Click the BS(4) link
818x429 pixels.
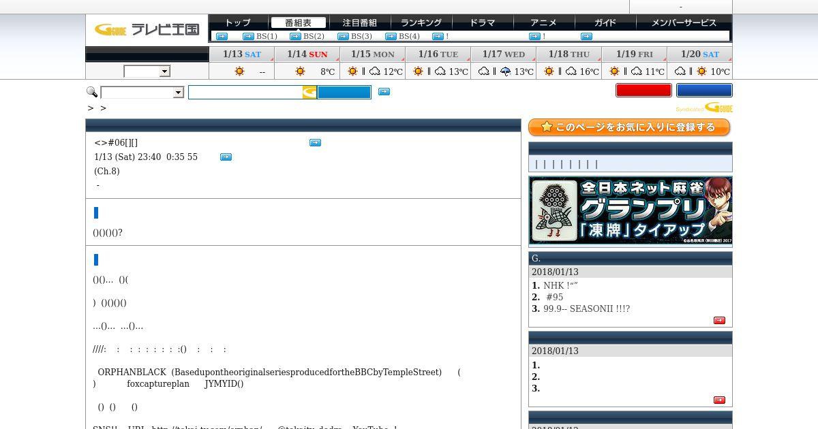[x=409, y=36]
